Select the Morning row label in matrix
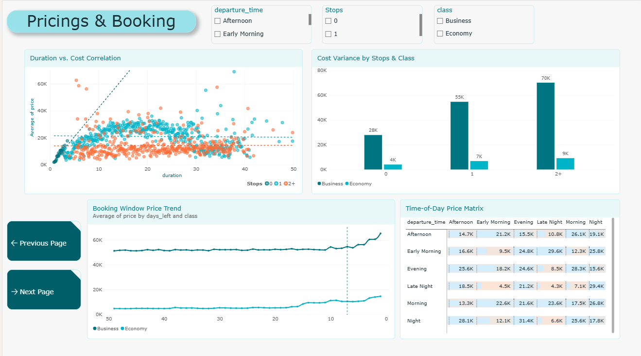 [417, 303]
